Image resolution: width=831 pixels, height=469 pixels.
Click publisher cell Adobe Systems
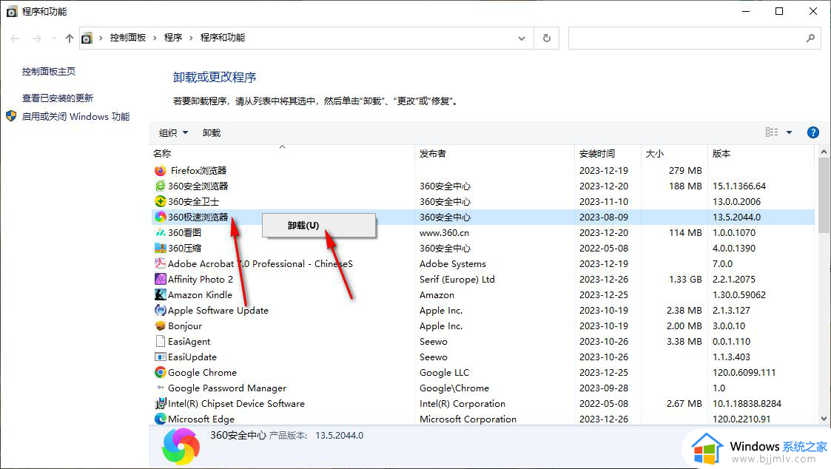tap(453, 264)
